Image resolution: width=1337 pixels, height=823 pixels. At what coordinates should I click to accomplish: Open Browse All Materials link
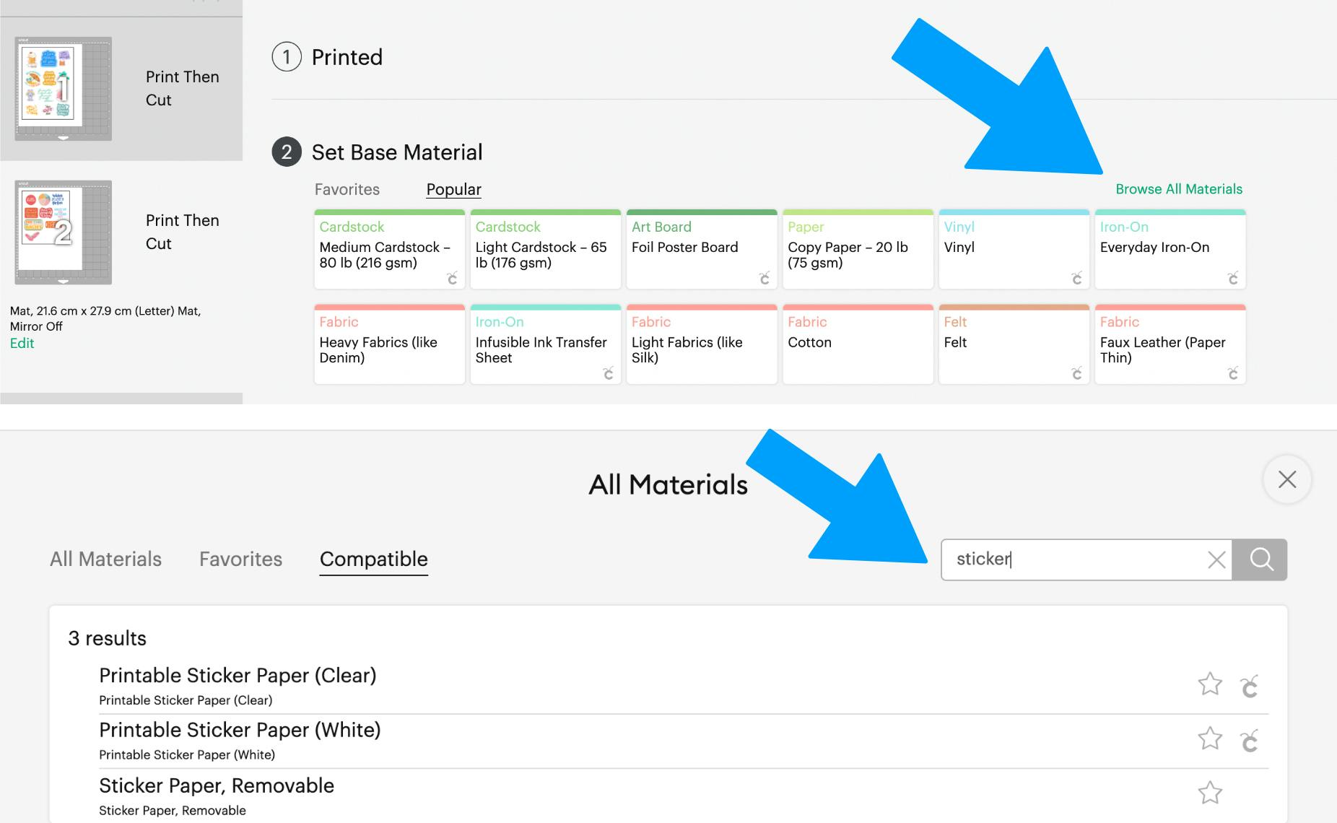pos(1179,189)
